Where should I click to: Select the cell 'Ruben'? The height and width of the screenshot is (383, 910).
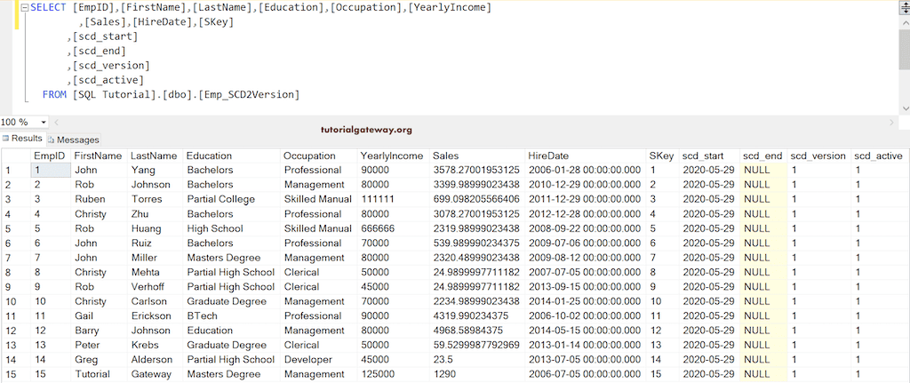coord(99,199)
